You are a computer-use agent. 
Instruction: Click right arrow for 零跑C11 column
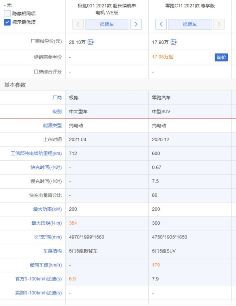[219, 24]
